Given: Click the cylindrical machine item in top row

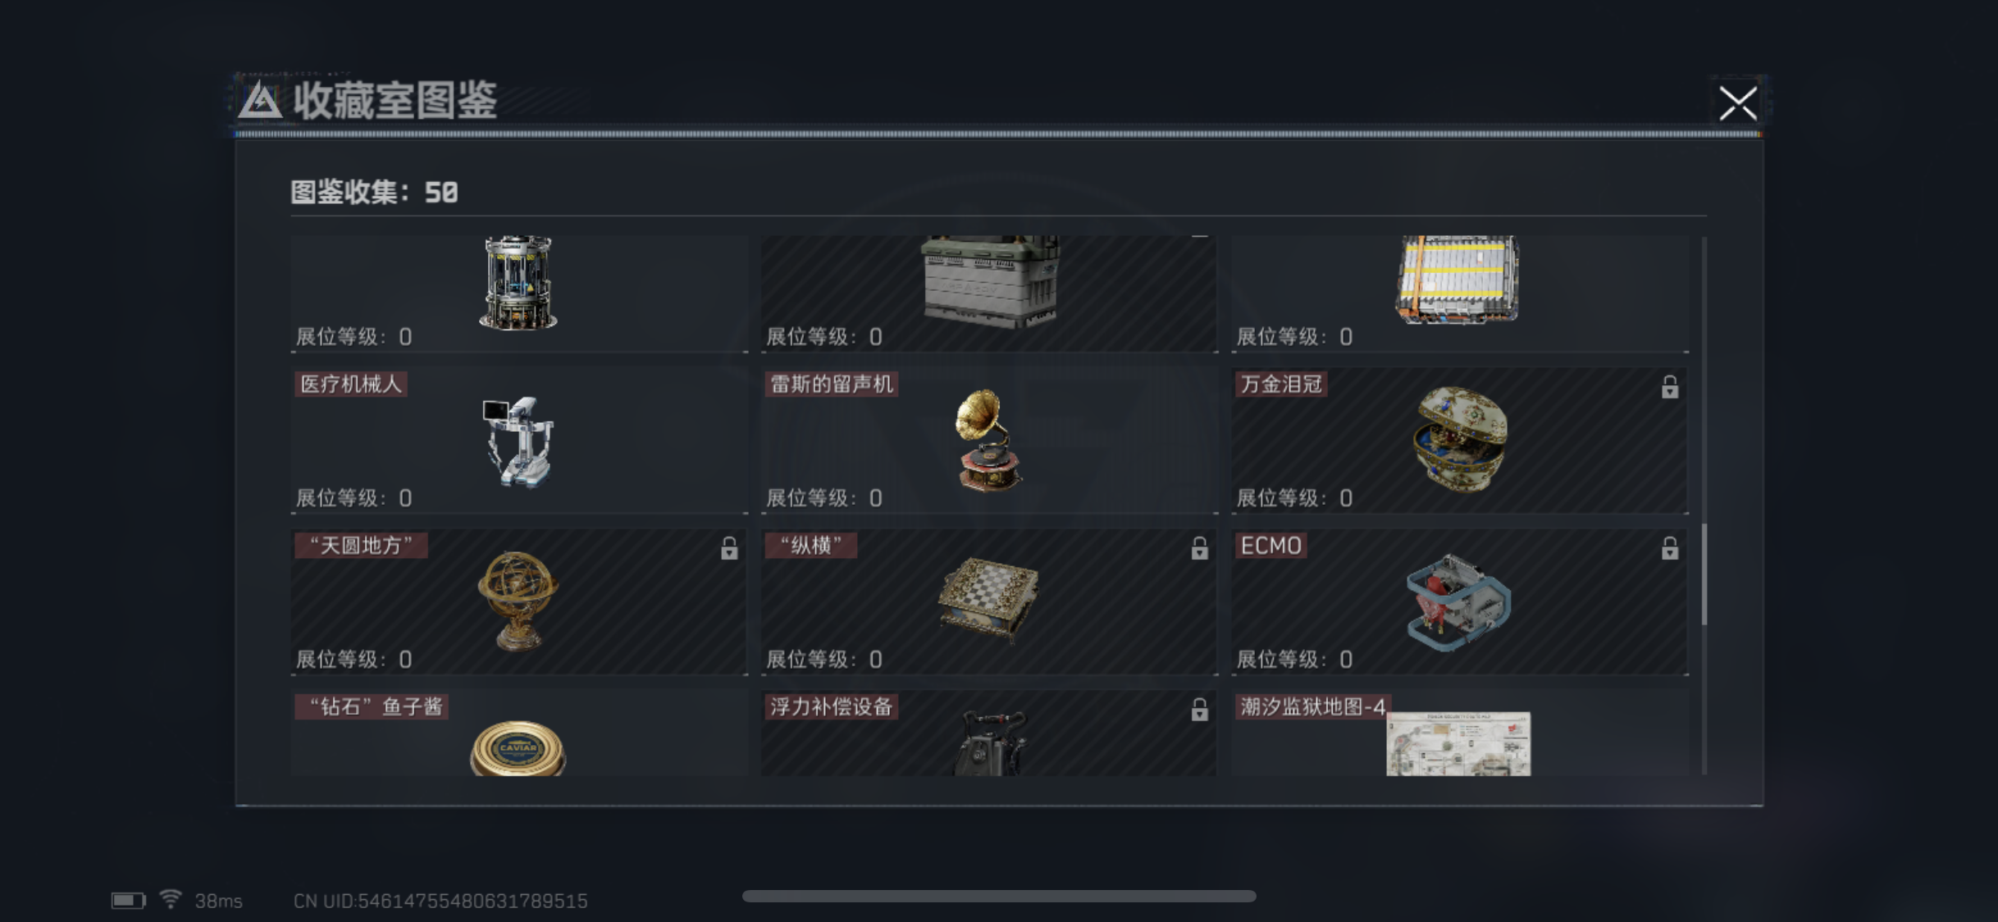Looking at the screenshot, I should (x=518, y=283).
